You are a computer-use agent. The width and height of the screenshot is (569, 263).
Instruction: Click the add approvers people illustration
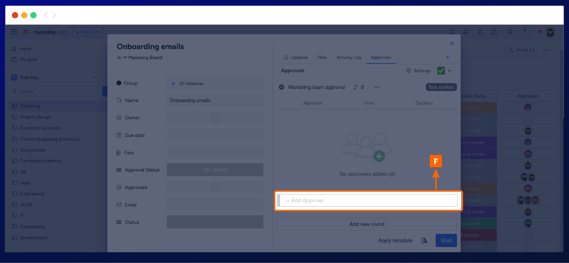coord(367,147)
